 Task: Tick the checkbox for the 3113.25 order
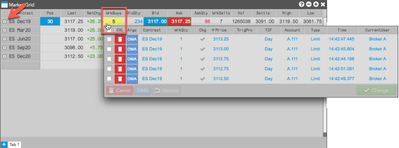(109, 39)
